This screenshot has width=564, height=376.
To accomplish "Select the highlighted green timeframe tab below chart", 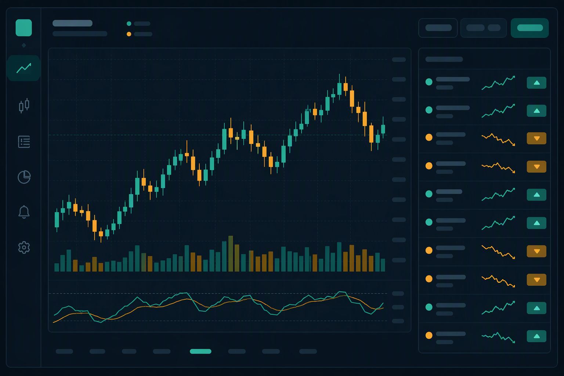I will (200, 351).
